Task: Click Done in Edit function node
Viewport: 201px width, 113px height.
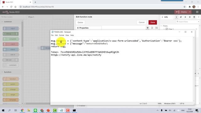Action: 153,22
